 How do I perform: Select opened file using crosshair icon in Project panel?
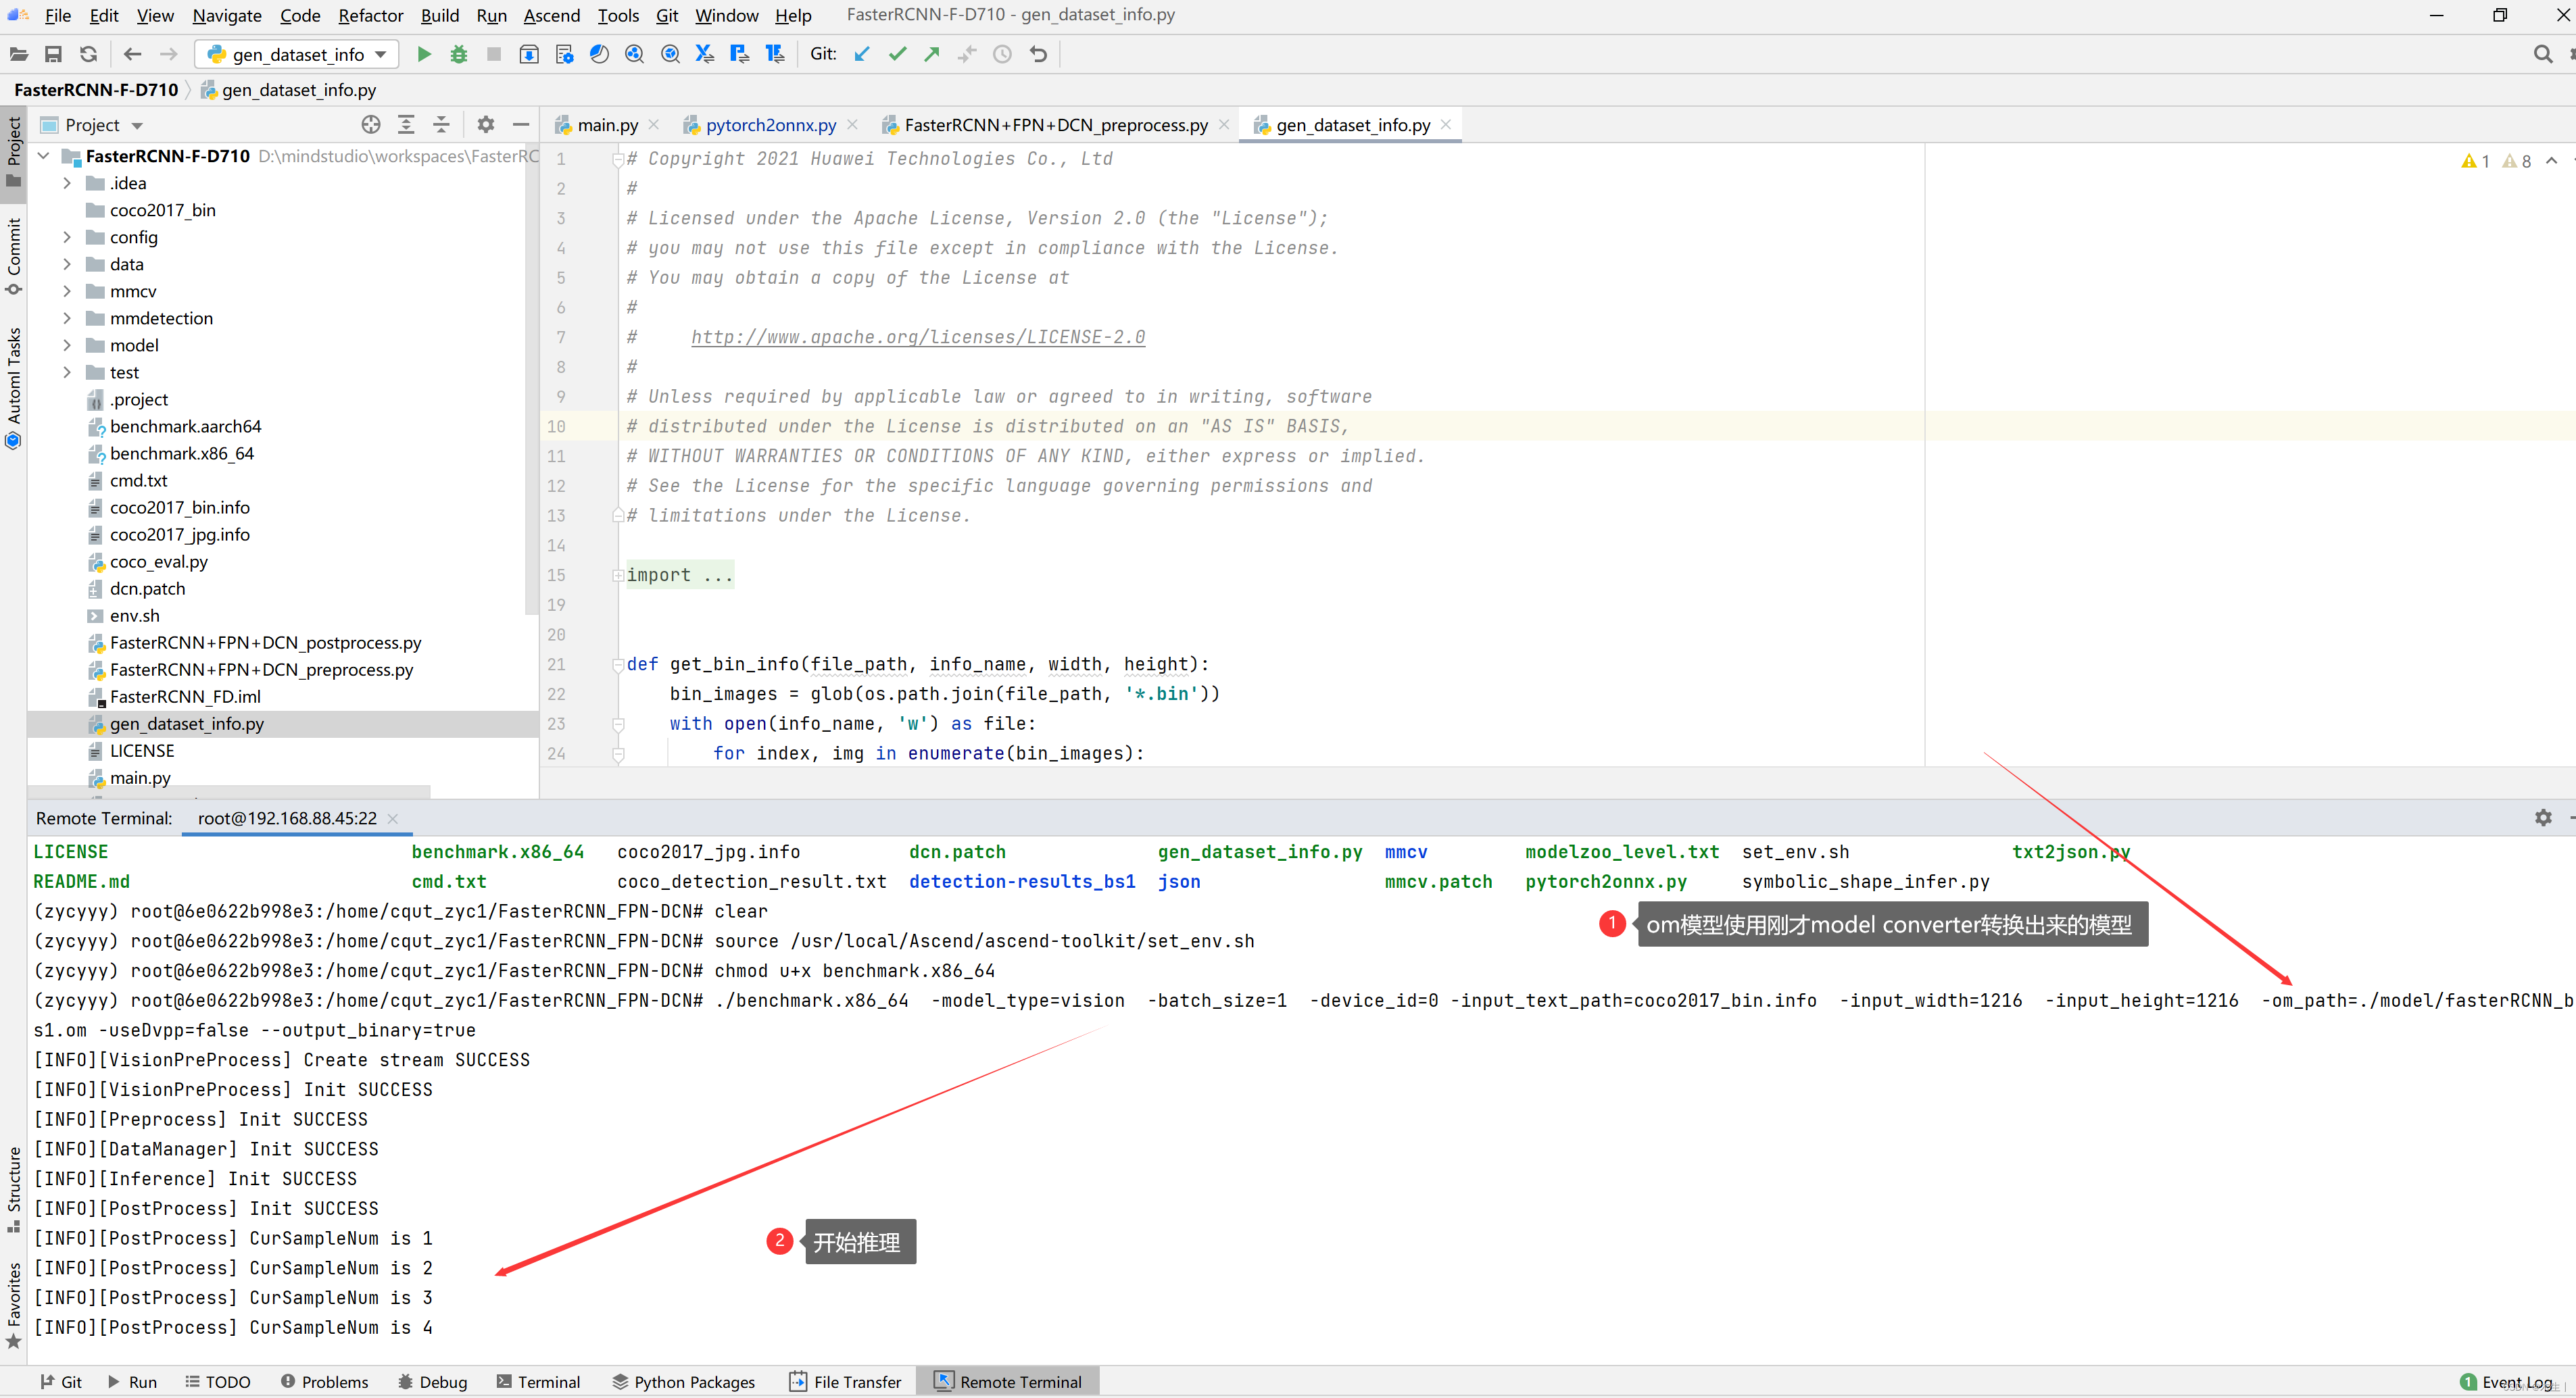point(370,124)
